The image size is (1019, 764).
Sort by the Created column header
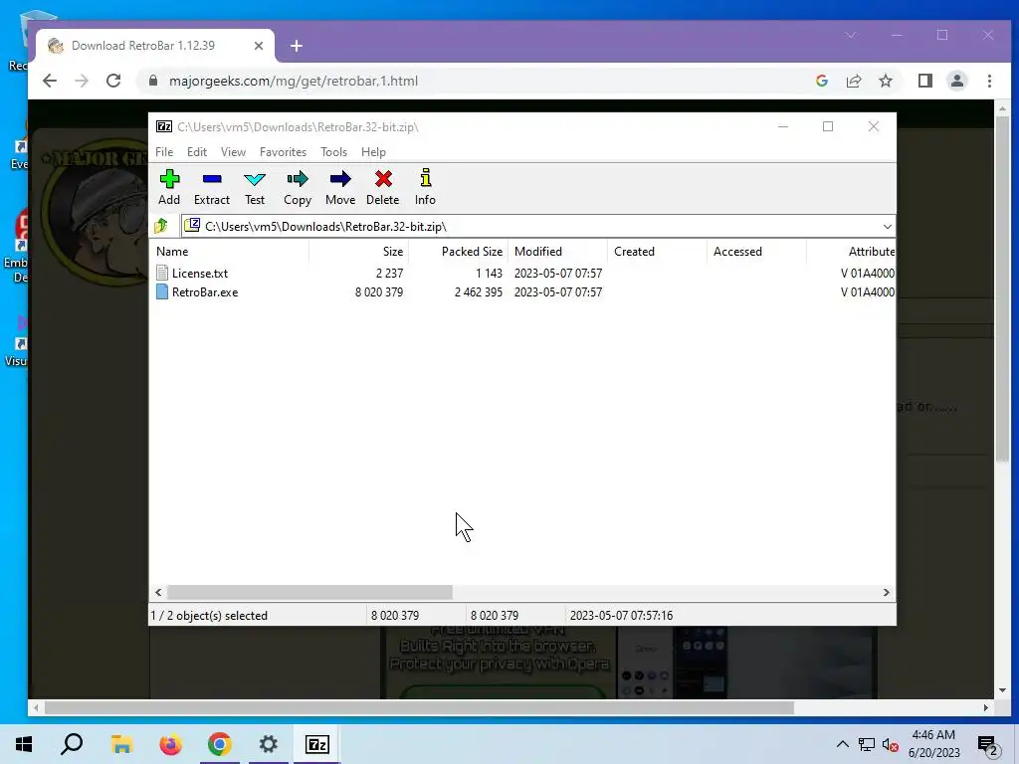click(x=657, y=252)
